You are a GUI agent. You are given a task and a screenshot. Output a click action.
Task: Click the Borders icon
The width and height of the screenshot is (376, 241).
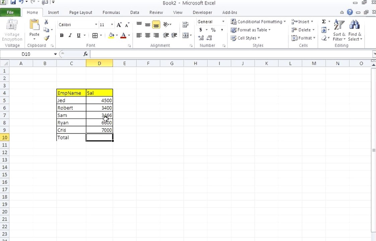coord(95,35)
